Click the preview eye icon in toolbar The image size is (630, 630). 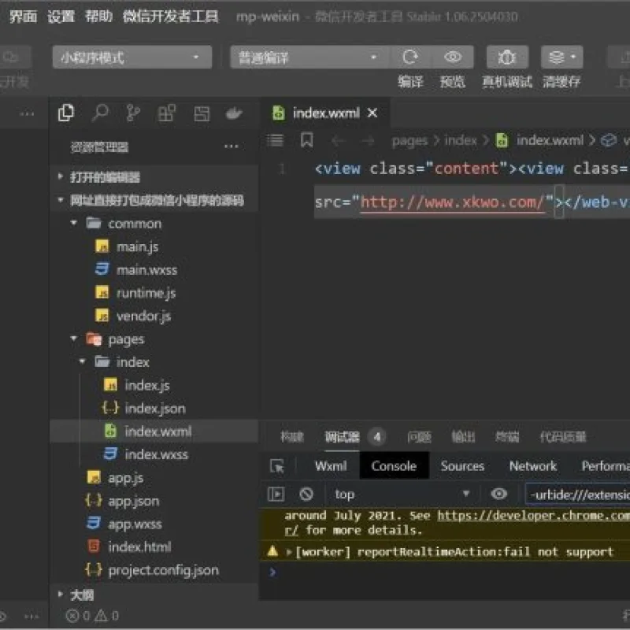coord(453,57)
